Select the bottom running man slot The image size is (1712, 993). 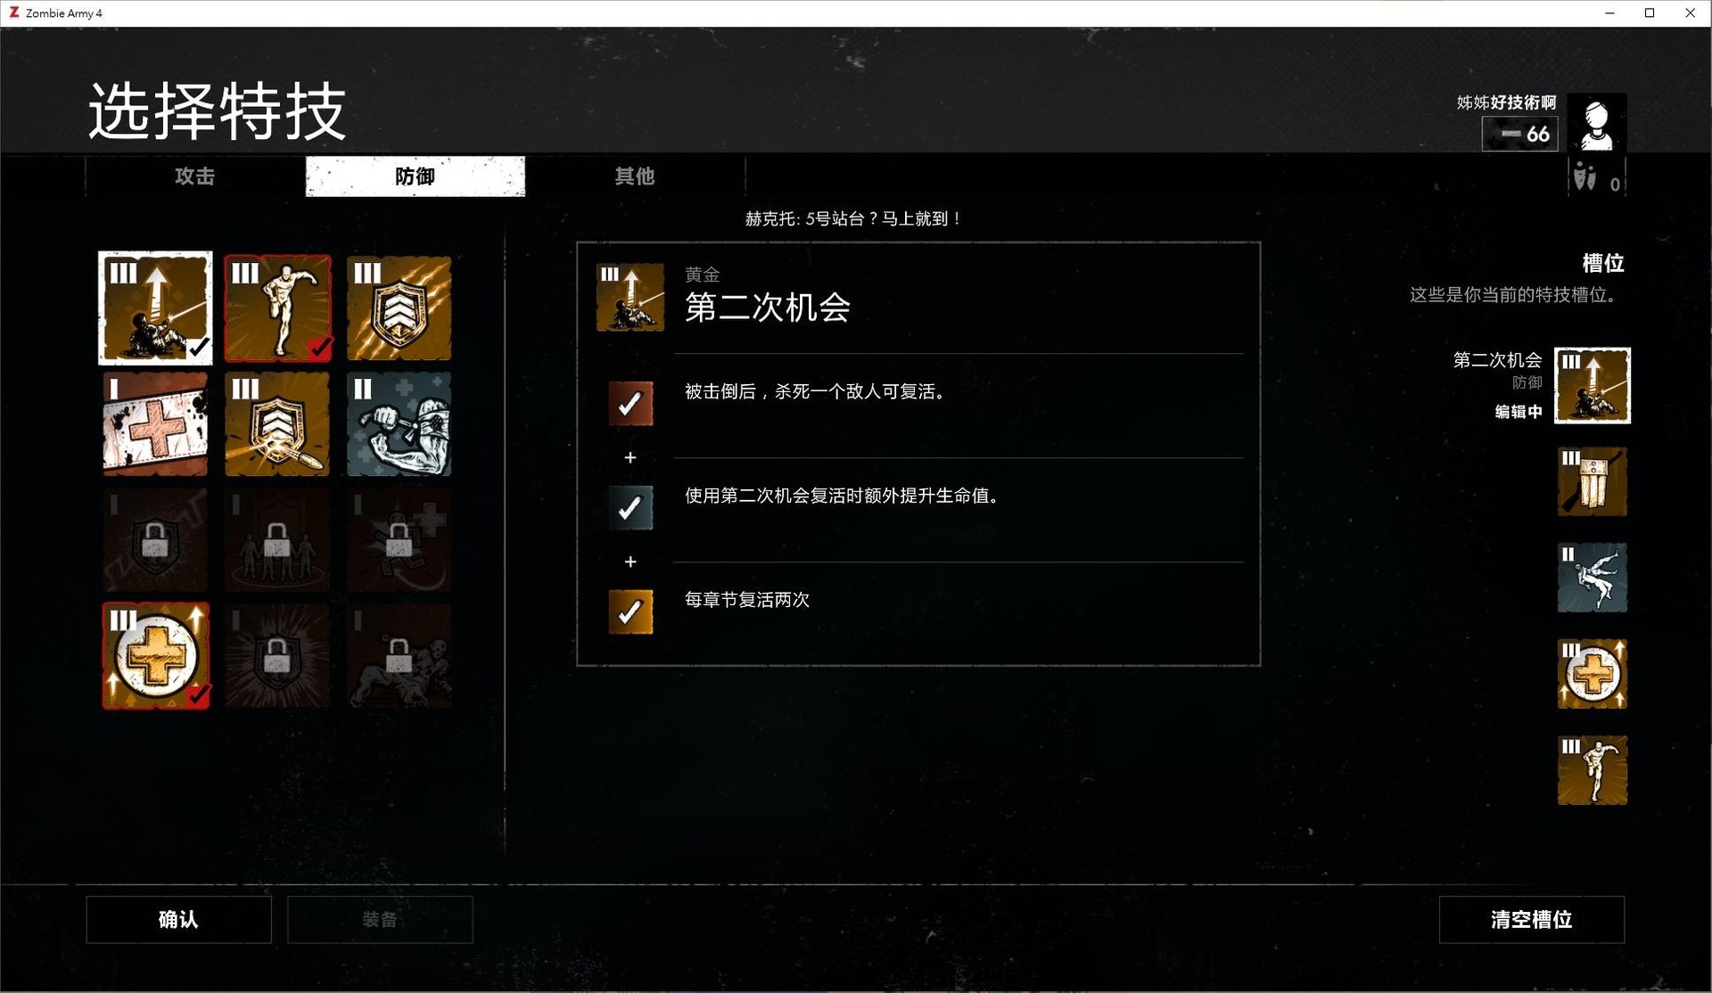[1592, 770]
